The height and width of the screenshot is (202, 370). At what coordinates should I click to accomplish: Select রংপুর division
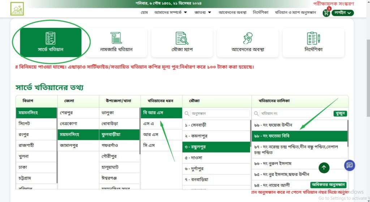tap(36, 134)
